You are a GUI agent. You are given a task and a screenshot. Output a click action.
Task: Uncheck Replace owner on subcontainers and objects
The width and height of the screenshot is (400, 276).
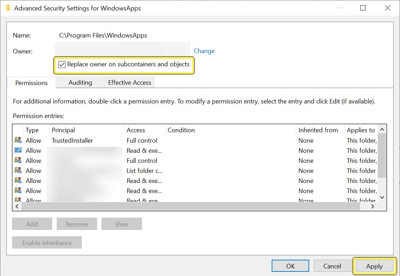62,65
